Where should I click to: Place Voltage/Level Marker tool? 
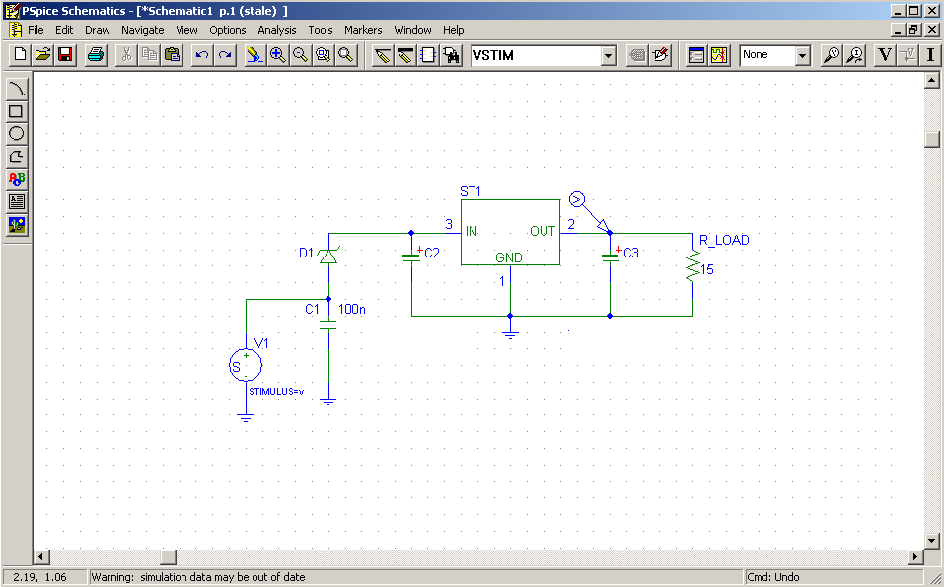coord(832,55)
